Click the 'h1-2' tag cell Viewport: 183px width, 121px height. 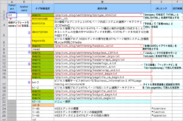point(43,88)
